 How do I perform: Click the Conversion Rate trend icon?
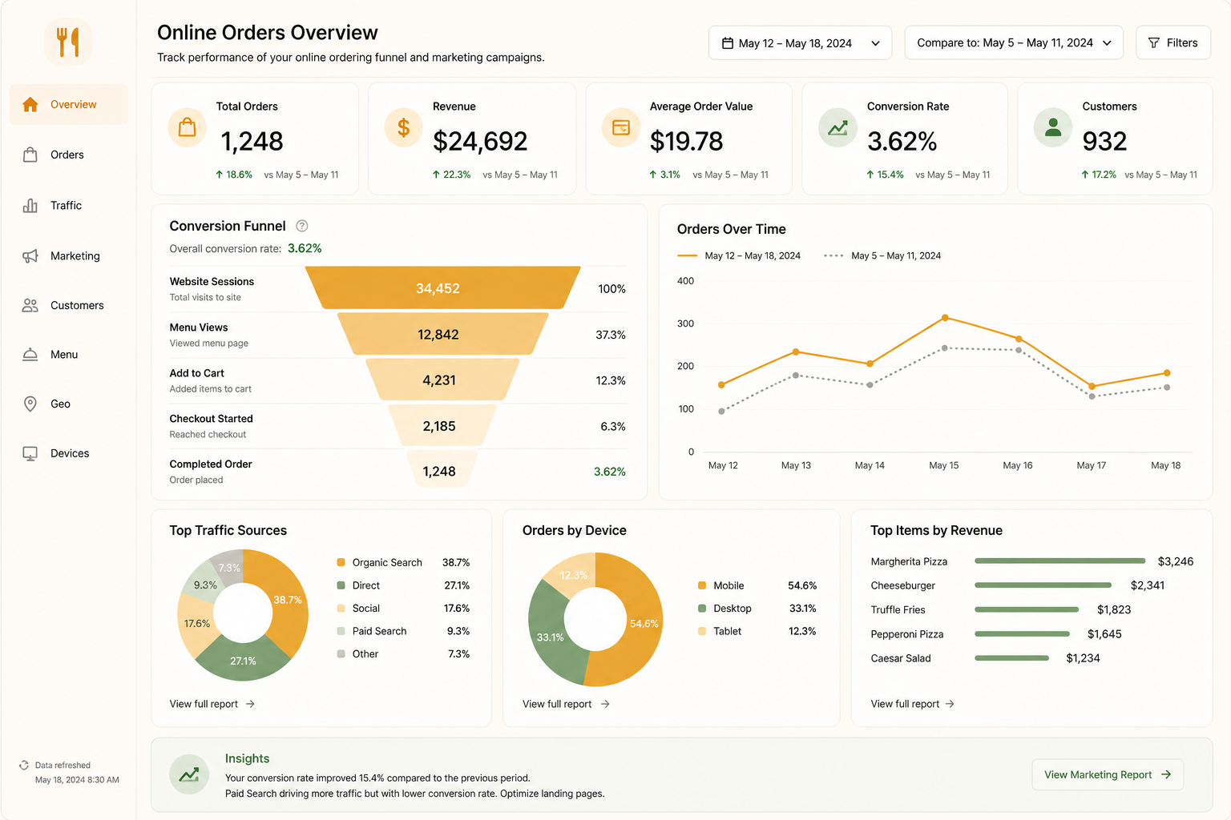(837, 127)
